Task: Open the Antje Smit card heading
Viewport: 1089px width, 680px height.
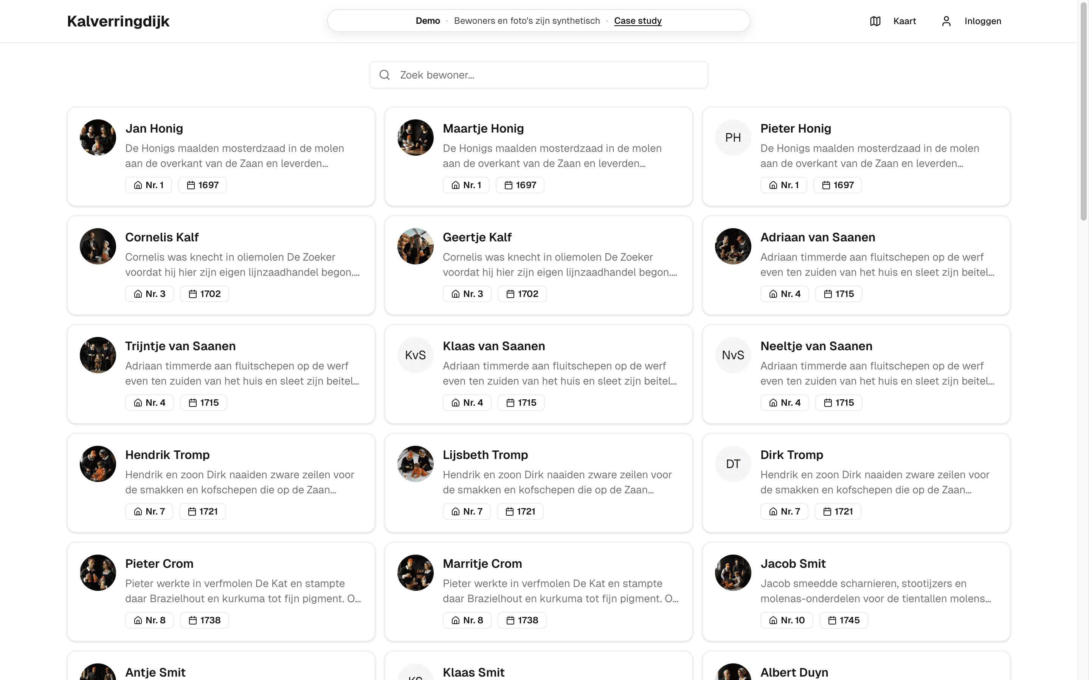Action: click(x=155, y=673)
